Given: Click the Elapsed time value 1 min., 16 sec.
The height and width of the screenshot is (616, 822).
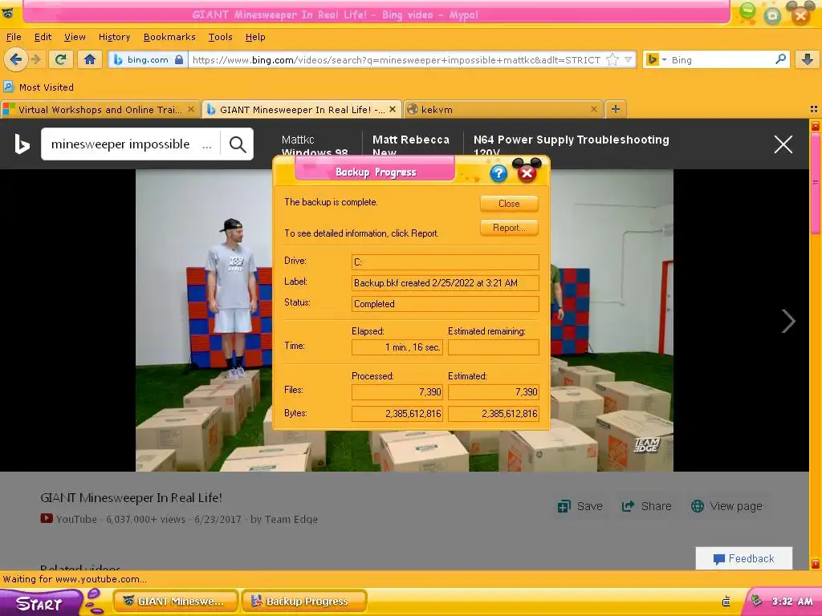Looking at the screenshot, I should [x=397, y=347].
